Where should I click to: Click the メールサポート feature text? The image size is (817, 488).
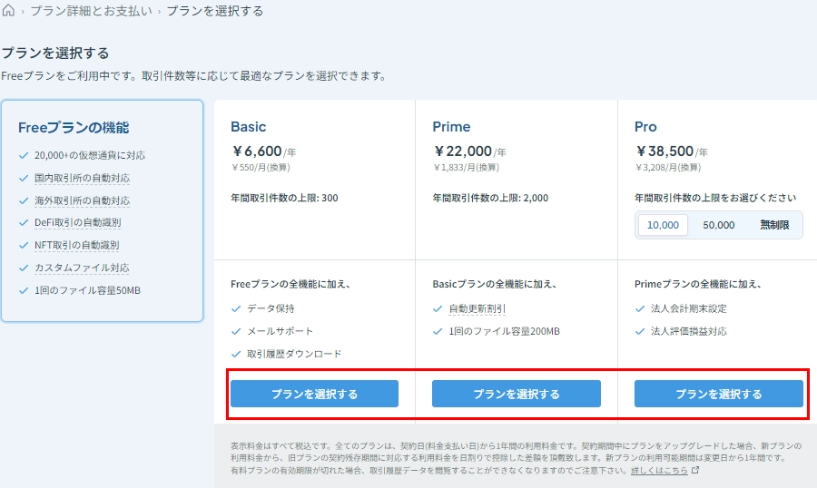click(x=280, y=331)
